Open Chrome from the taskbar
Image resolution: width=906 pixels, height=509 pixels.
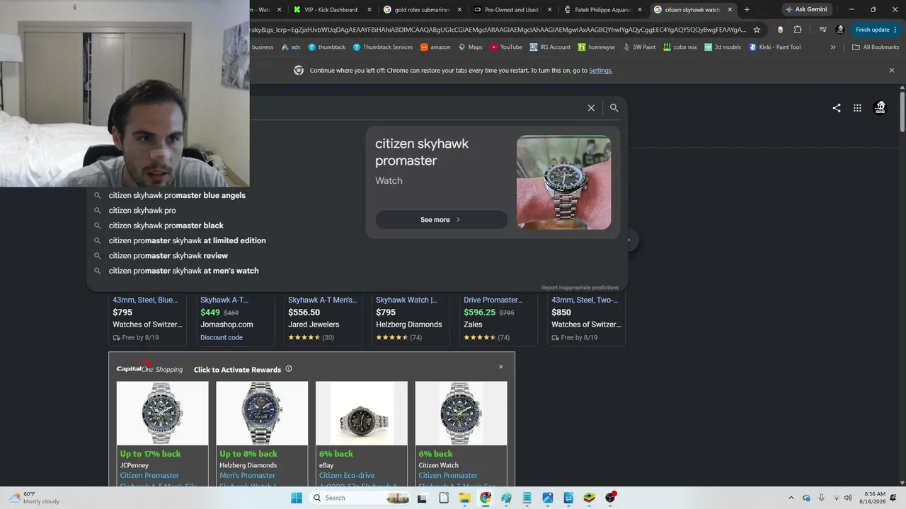click(486, 498)
